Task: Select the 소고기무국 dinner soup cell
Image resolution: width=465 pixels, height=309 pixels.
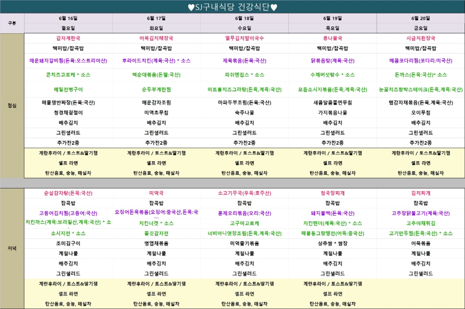Action: coord(244,193)
